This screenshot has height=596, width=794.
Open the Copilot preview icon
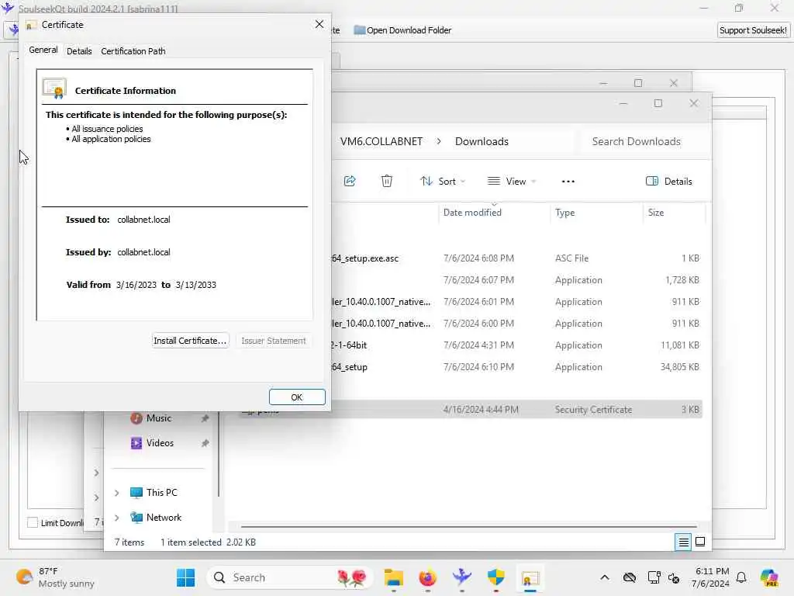[x=768, y=577]
